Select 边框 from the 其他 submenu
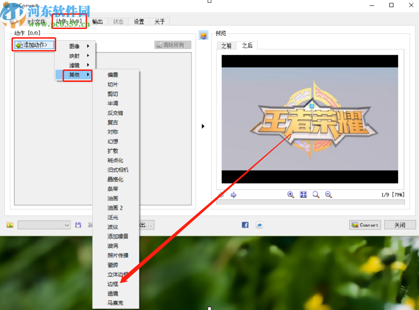The image size is (419, 310). pyautogui.click(x=113, y=284)
